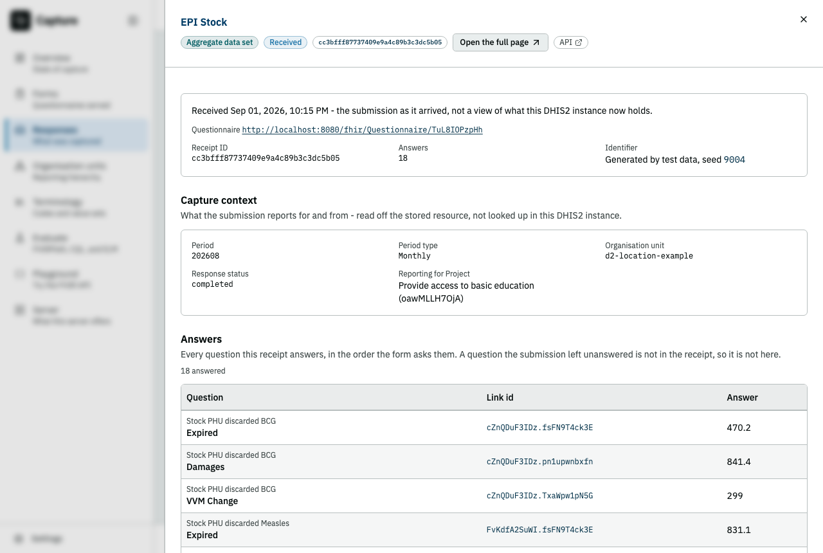Click the receipt ID chip in header

pyautogui.click(x=380, y=42)
